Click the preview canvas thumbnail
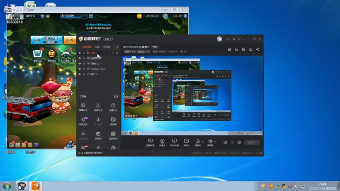The image size is (340, 191). coord(192,96)
